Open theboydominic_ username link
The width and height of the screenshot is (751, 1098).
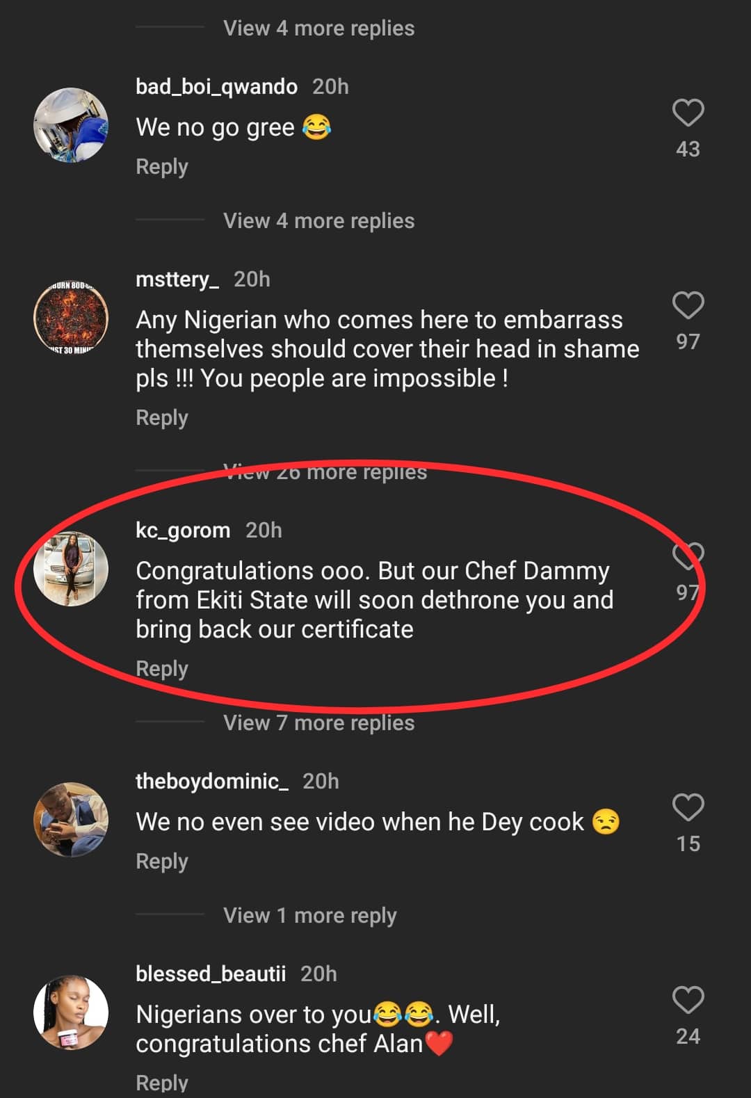pos(211,782)
